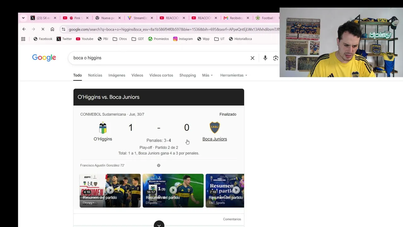Click the Google logo
Screen dimensions: 403x227
click(44, 58)
